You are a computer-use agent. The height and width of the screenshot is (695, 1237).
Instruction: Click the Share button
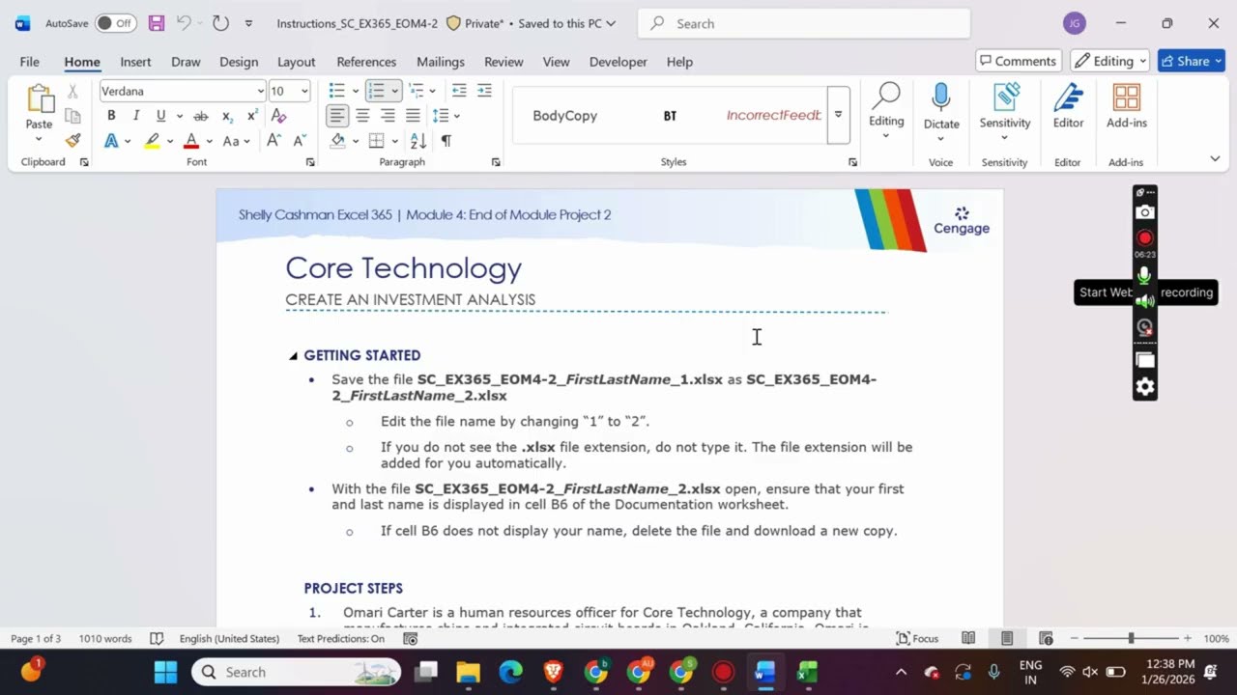click(1192, 61)
